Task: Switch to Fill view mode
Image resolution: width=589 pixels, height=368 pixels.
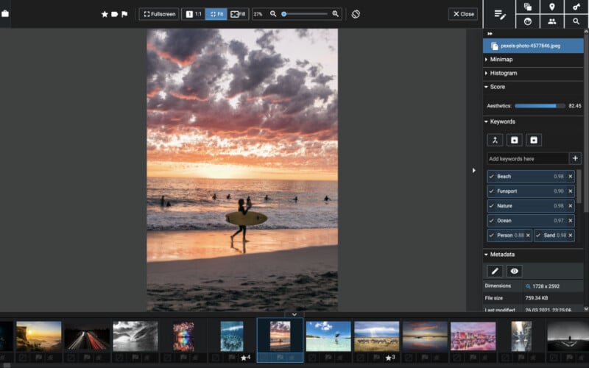Action: click(x=238, y=14)
